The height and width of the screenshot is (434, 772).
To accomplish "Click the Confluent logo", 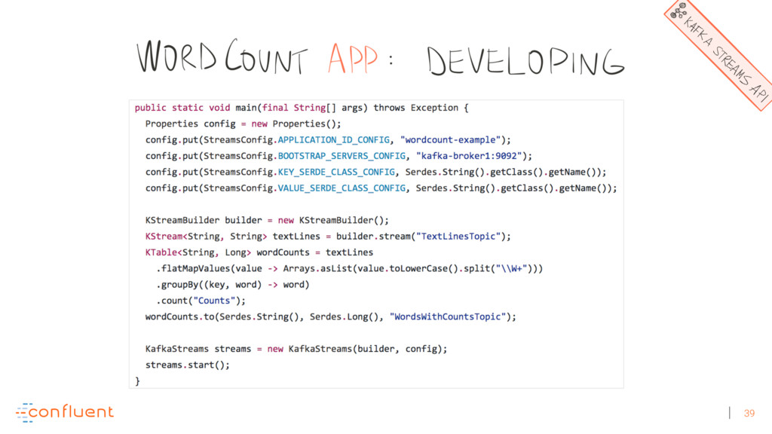I will [x=65, y=412].
